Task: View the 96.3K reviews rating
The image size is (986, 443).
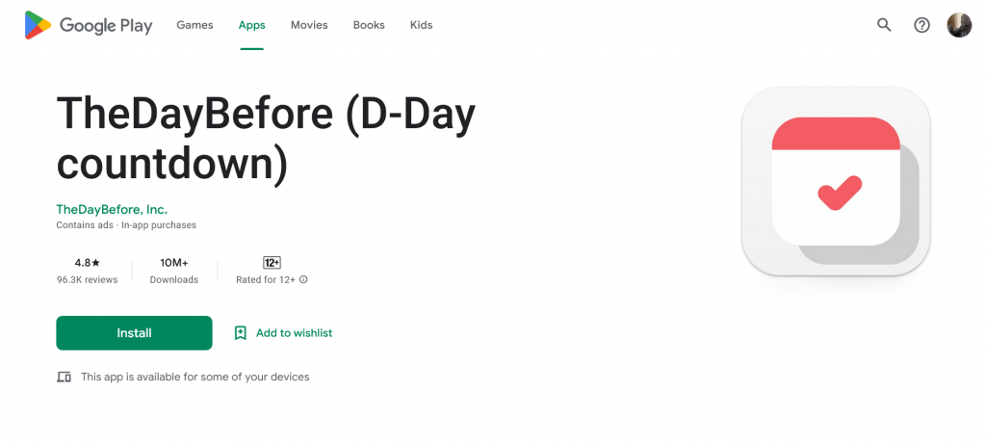Action: (x=87, y=272)
